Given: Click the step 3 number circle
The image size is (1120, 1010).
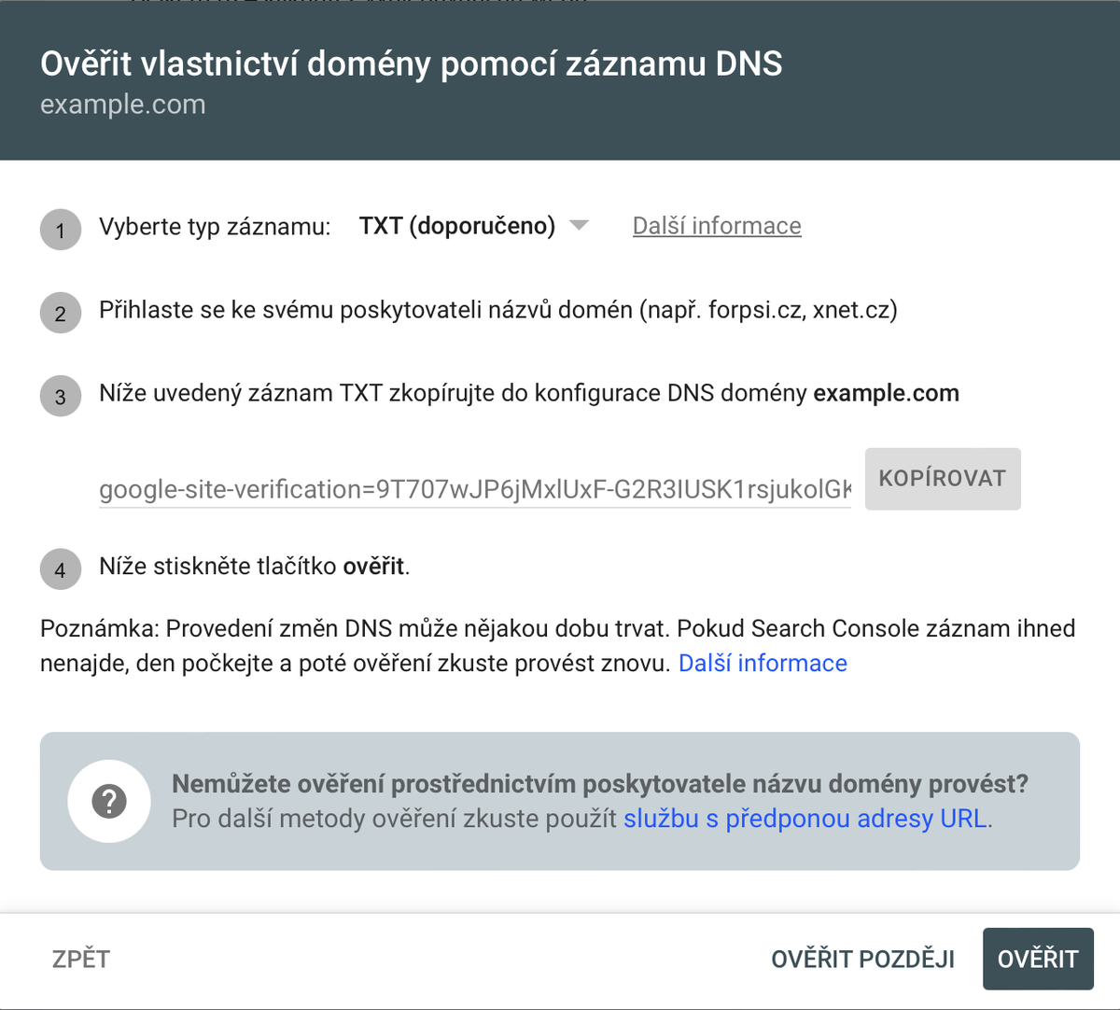Looking at the screenshot, I should point(61,396).
